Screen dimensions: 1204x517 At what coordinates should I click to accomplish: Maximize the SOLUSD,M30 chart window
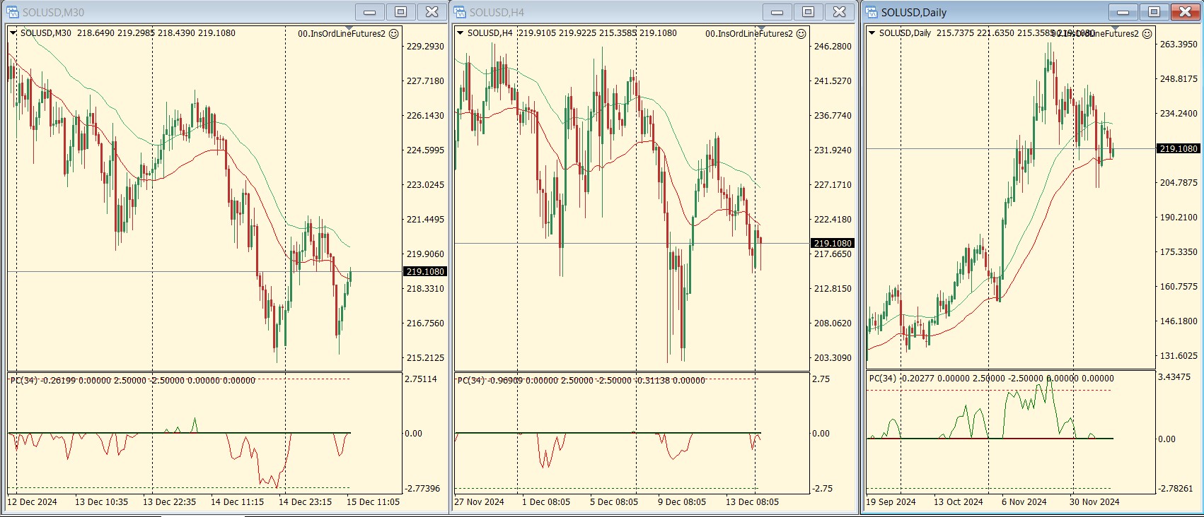click(x=400, y=12)
